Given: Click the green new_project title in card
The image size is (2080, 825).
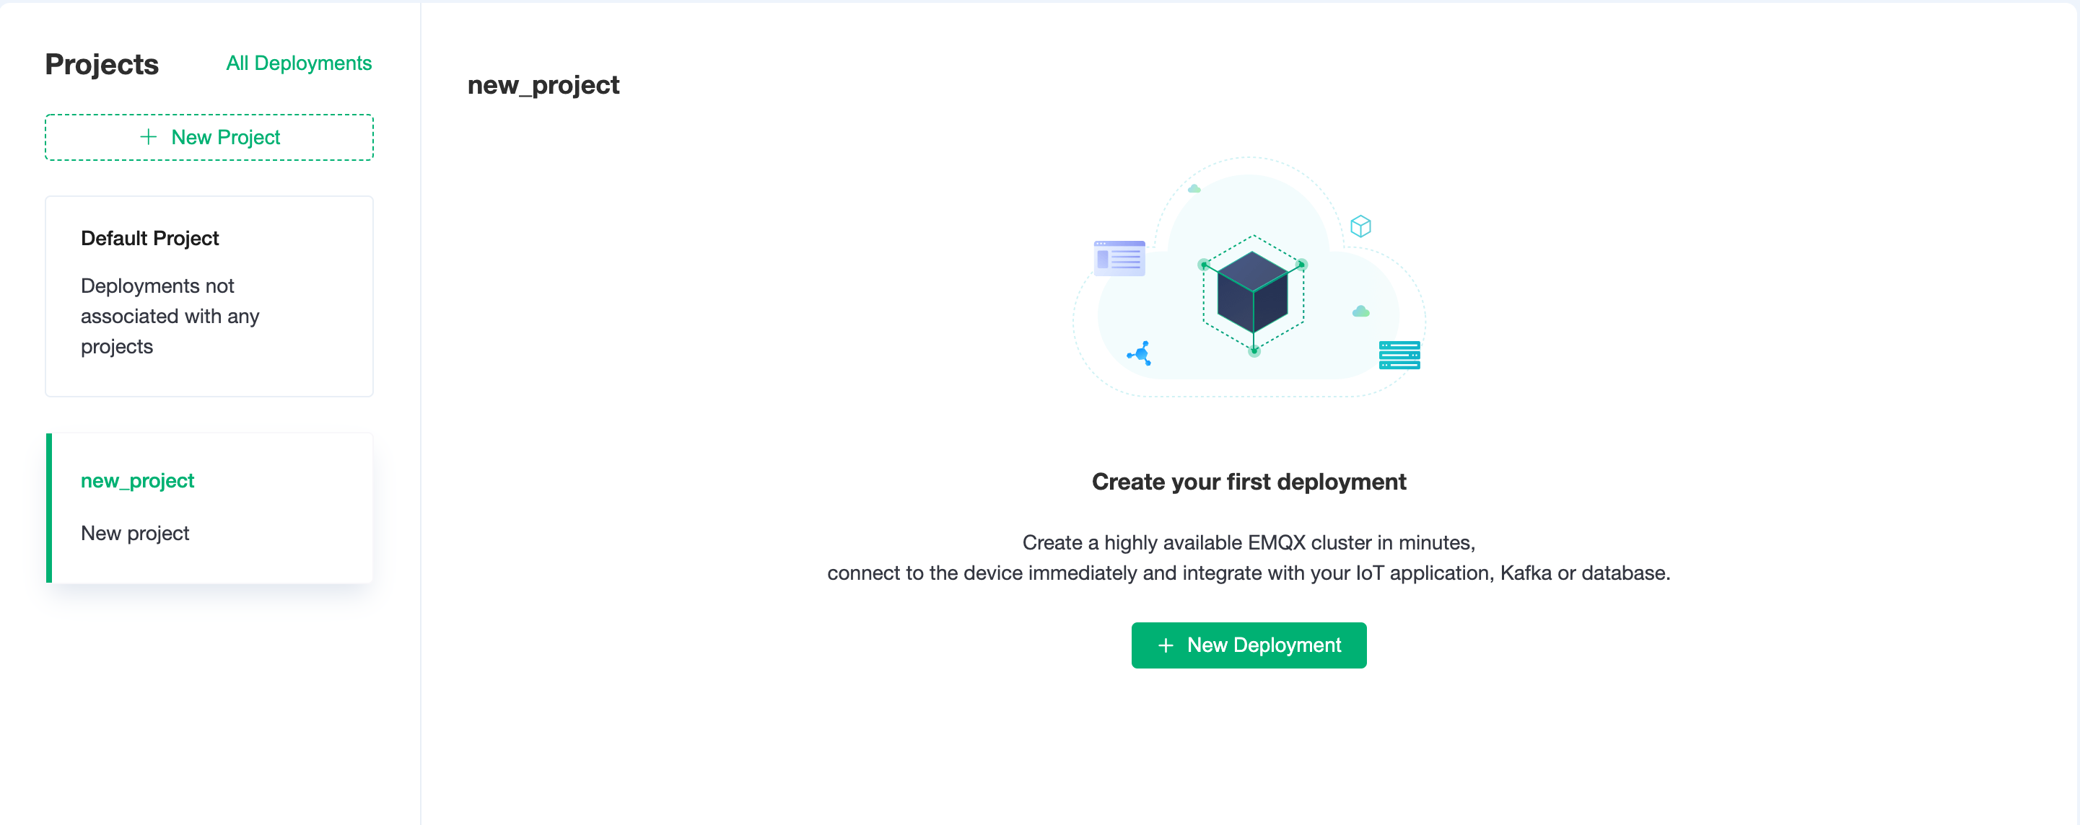Looking at the screenshot, I should tap(137, 480).
